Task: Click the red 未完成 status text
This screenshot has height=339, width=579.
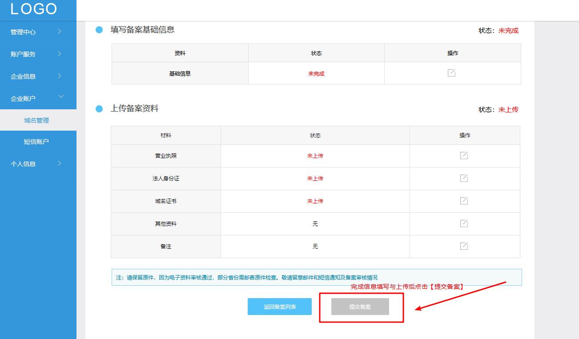Action: [317, 73]
